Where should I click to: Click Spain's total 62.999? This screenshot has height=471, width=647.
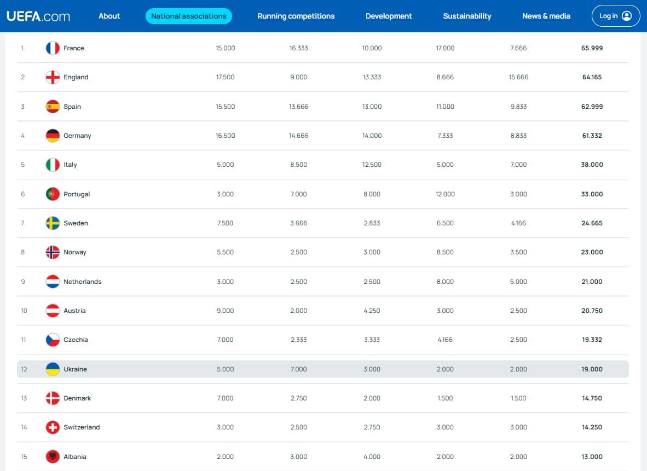[x=592, y=107]
